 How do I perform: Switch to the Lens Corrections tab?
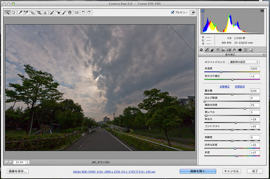(x=229, y=50)
